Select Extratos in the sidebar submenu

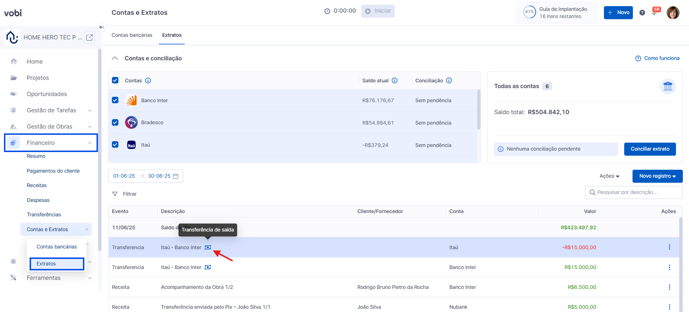point(57,264)
